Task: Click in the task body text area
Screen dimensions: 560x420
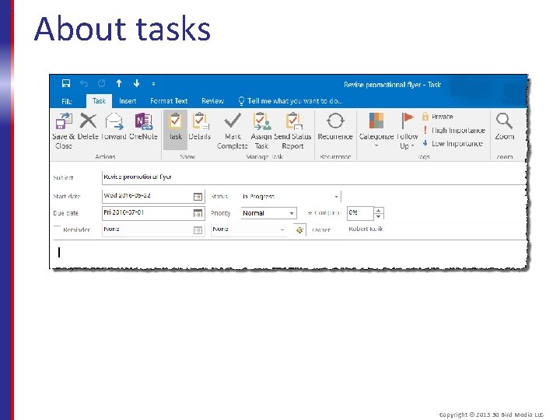Action: pos(289,254)
